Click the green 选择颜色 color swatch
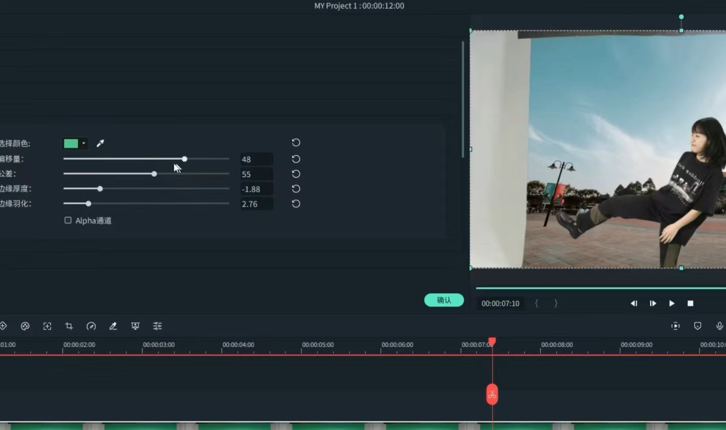The image size is (726, 430). click(71, 144)
